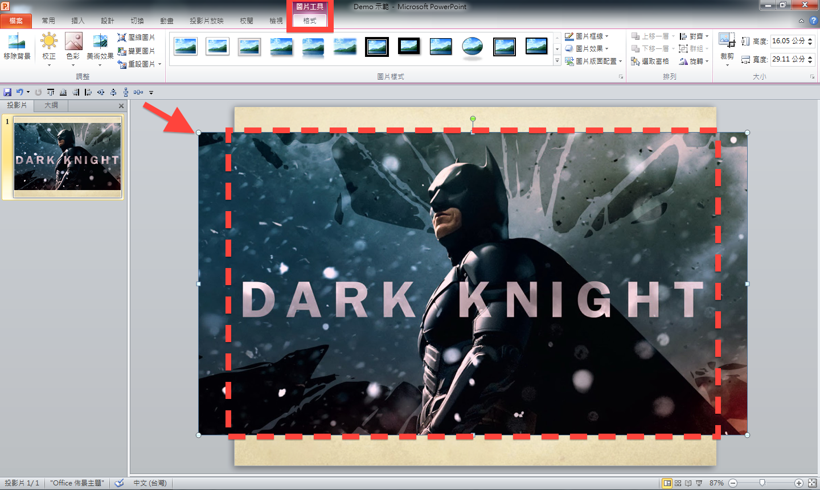This screenshot has height=490, width=820.
Task: Select slide 1 thumbnail in the pane
Action: [68, 157]
